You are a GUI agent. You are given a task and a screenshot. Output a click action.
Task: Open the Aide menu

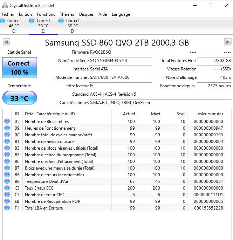(x=103, y=14)
